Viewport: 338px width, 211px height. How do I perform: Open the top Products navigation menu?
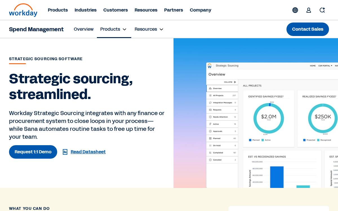pyautogui.click(x=58, y=10)
